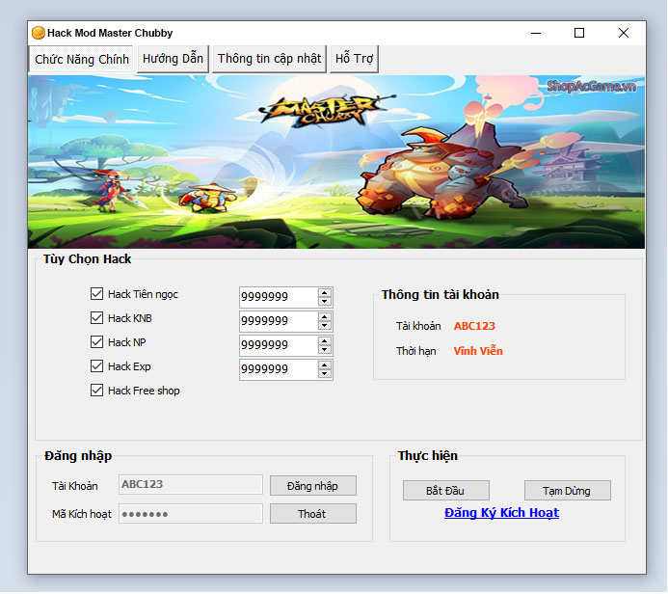
Task: Click the Mã Kích hoạt password field
Action: (x=191, y=513)
